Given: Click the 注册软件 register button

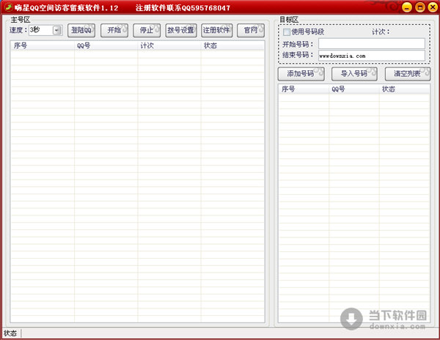Looking at the screenshot, I should click(216, 30).
